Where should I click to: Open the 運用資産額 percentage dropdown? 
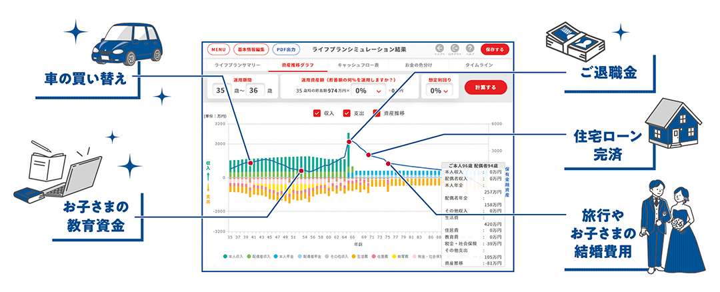pos(369,90)
